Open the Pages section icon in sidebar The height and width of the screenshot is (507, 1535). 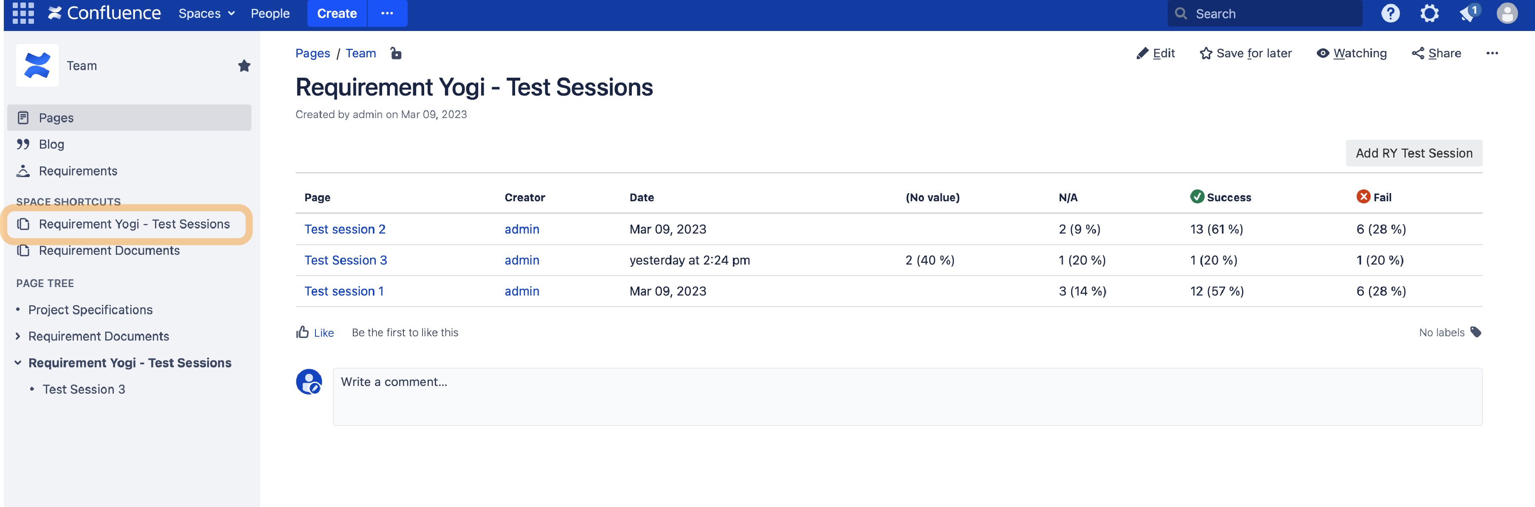(x=23, y=117)
